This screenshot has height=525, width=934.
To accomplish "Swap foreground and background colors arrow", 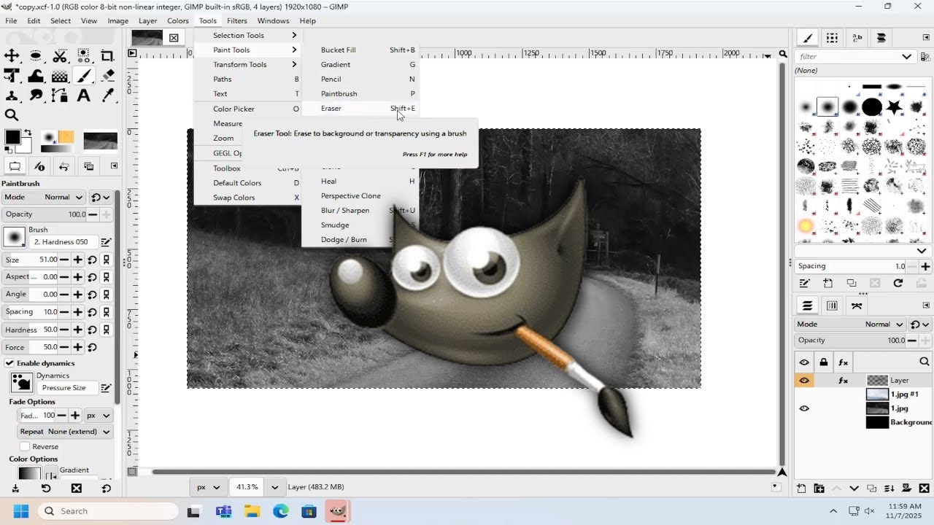I will tap(28, 132).
